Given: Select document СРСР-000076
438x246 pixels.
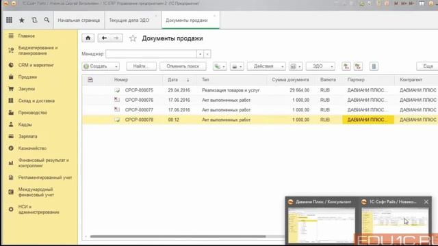Looking at the screenshot, I should [139, 100].
